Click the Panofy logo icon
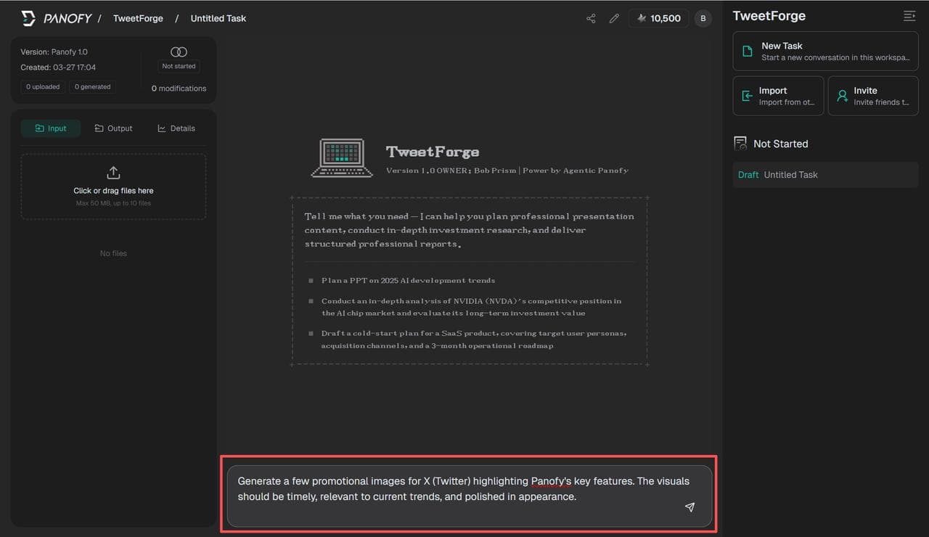Image resolution: width=929 pixels, height=537 pixels. tap(28, 17)
